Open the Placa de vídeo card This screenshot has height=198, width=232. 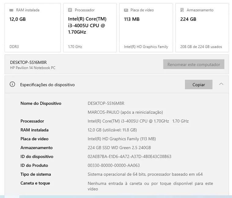(x=146, y=28)
